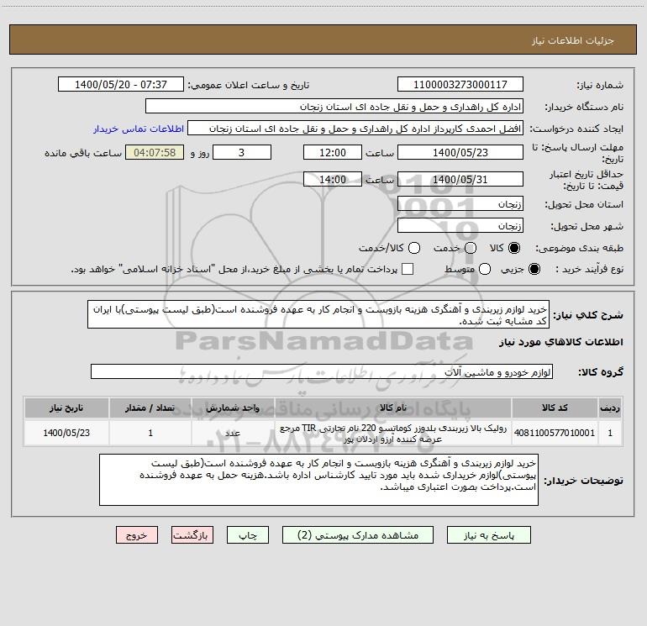This screenshot has width=647, height=626.
Task: Click the پاسخ به نیاز button
Action: [489, 535]
